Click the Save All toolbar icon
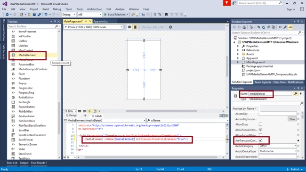This screenshot has height=172, width=306. coord(39,15)
